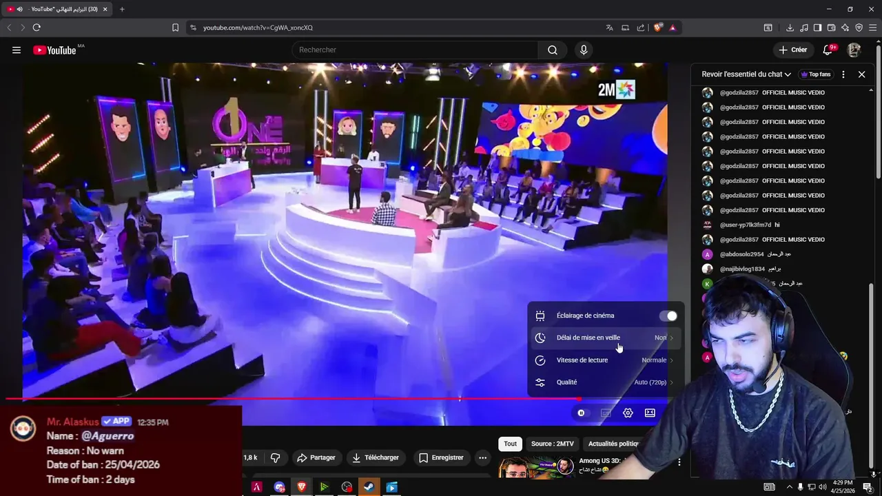Viewport: 882px width, 496px height.
Task: Open Leo AI sparkle icon
Action: [845, 28]
